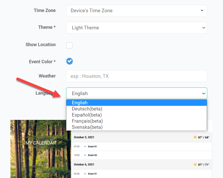Click the blue dot beside Event 02

pos(85,155)
